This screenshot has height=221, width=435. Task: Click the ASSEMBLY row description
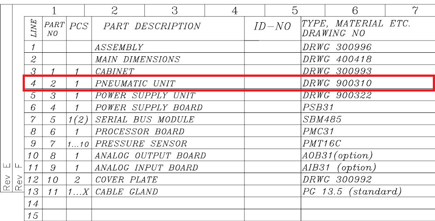click(x=119, y=48)
